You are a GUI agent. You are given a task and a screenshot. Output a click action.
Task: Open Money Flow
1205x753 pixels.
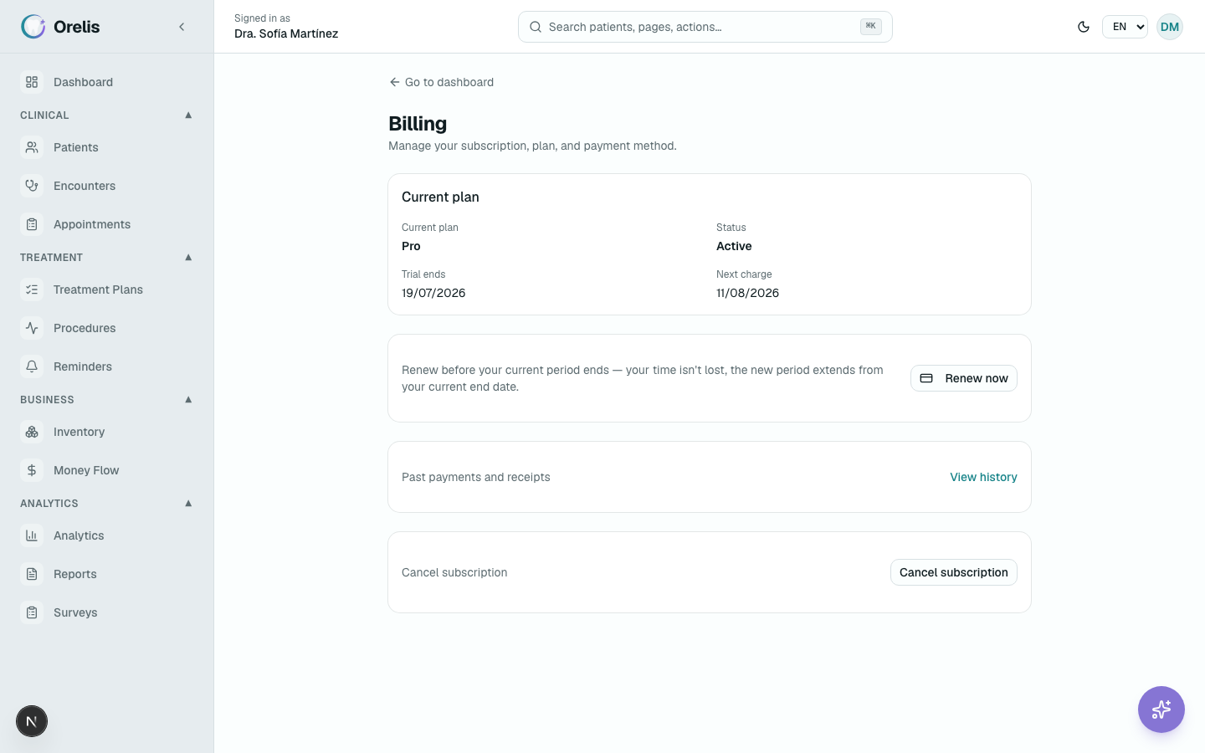click(x=107, y=470)
